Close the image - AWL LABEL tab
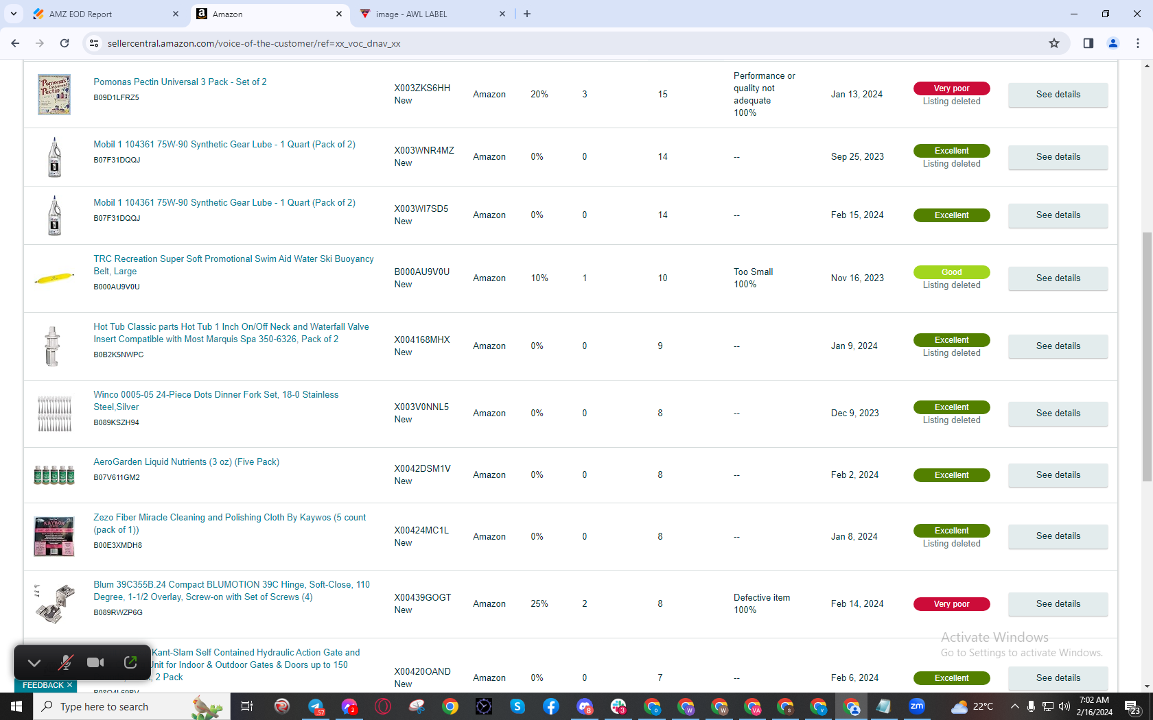The width and height of the screenshot is (1153, 720). [502, 14]
